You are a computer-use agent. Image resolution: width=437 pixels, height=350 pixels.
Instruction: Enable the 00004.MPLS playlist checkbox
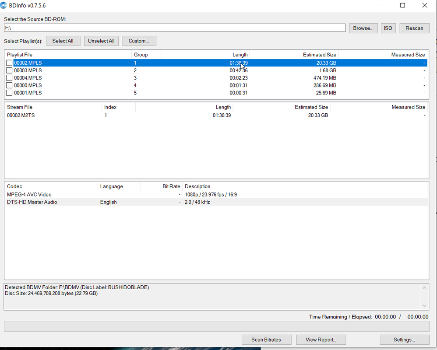click(9, 78)
